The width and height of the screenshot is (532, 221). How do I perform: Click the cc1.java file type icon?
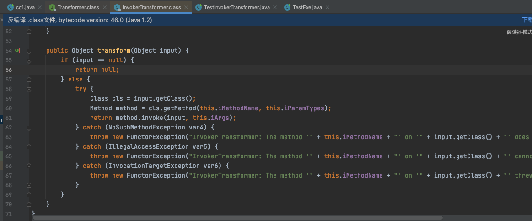coord(11,7)
